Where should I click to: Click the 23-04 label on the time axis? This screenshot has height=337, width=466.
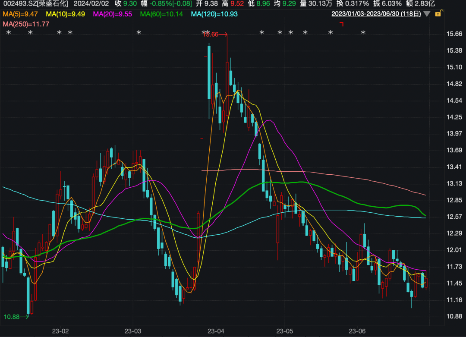[215, 331]
